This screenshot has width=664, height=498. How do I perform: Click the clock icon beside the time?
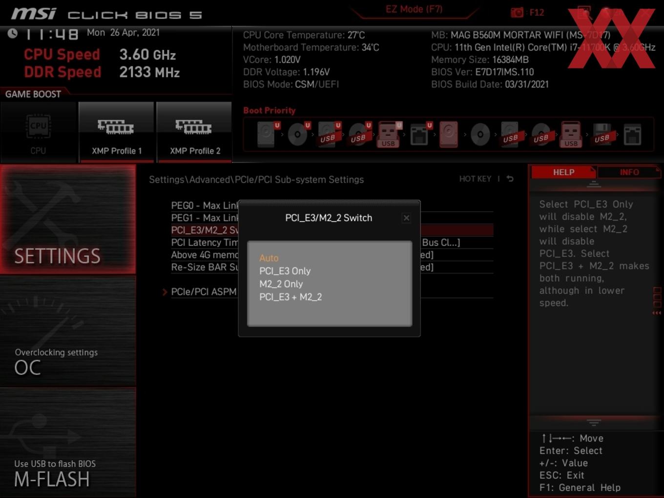click(x=13, y=33)
